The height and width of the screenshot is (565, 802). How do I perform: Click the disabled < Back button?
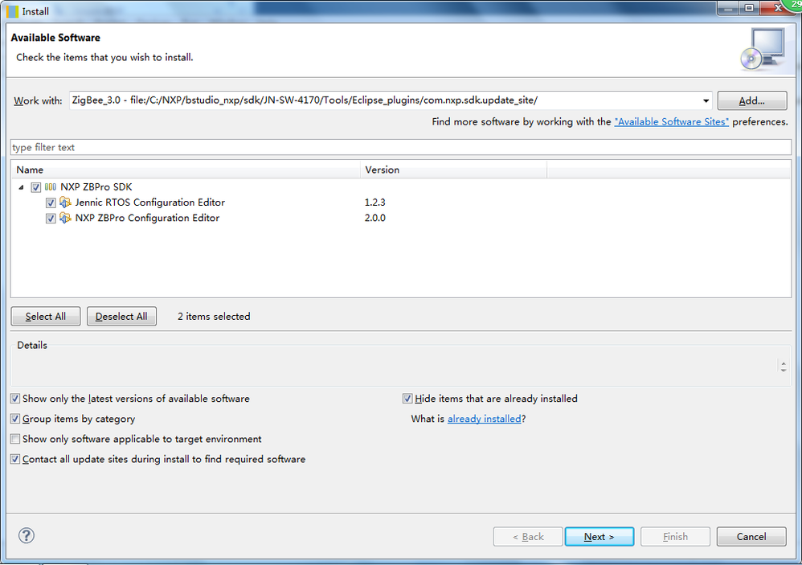[528, 536]
